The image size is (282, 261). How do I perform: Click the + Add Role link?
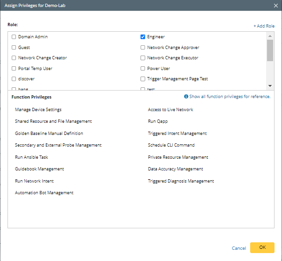pos(264,26)
